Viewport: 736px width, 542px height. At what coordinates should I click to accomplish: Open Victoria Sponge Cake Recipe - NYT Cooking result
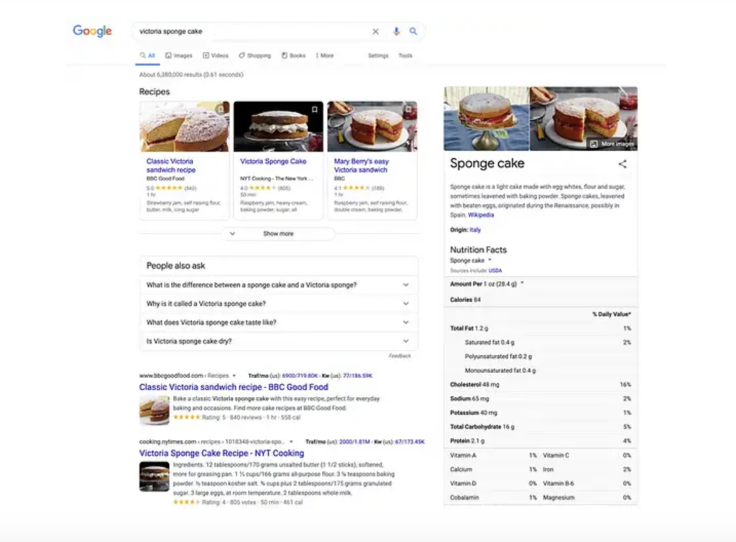(221, 454)
